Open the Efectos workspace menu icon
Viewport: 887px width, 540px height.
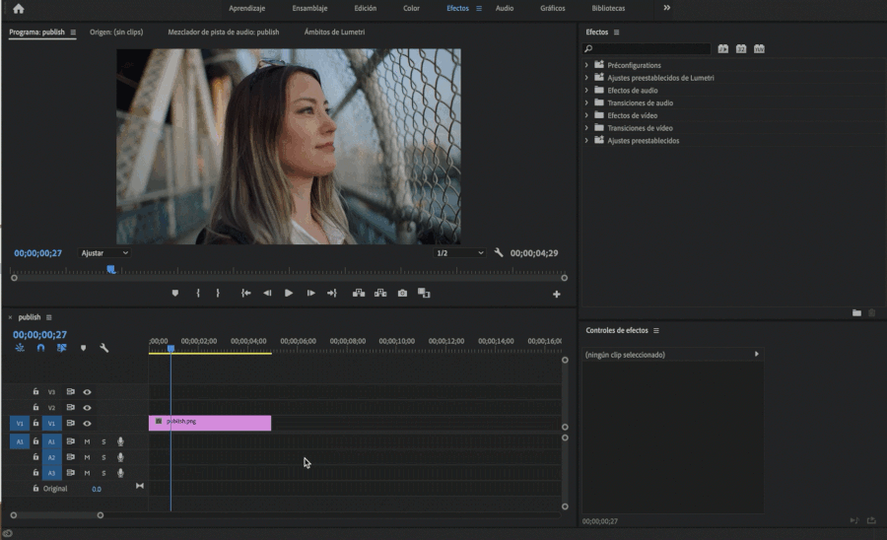[479, 9]
